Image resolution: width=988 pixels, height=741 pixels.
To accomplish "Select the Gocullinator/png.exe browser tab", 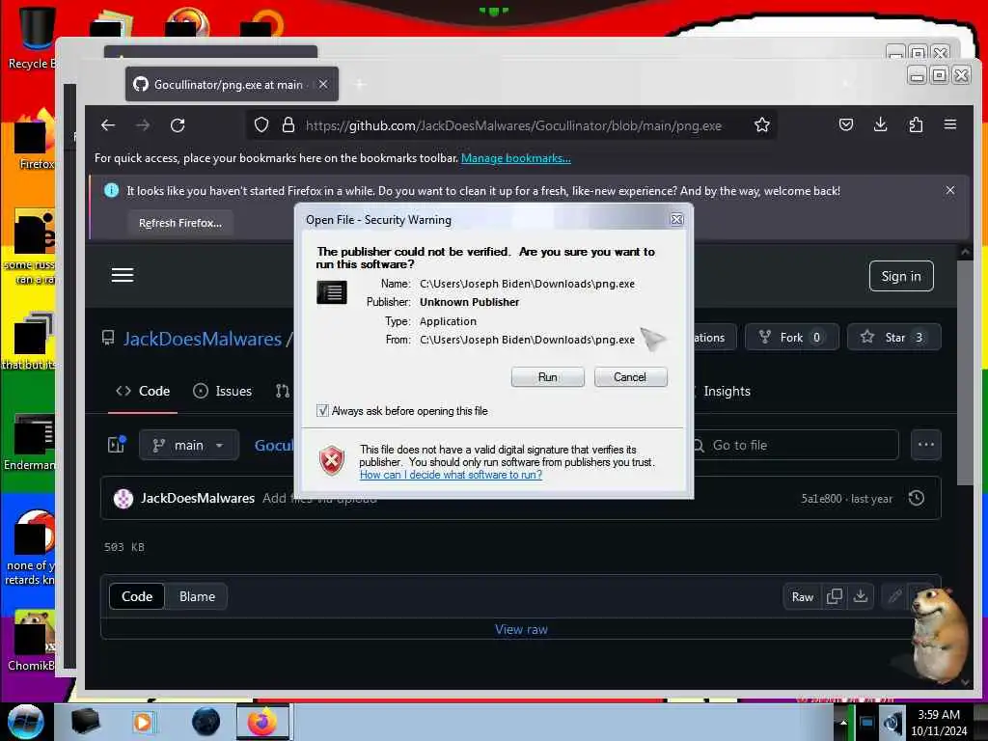I will point(232,85).
